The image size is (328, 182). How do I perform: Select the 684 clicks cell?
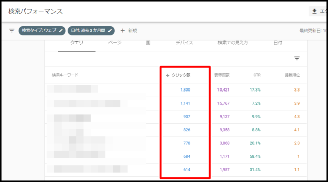pos(187,156)
